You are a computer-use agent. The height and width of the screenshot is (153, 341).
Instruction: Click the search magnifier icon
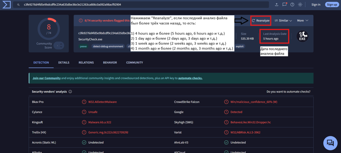pos(19,5)
